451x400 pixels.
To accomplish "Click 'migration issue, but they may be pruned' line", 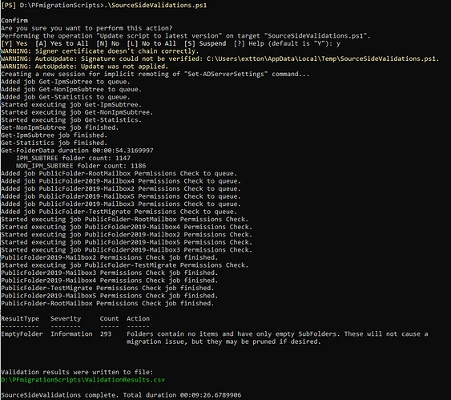I will click(223, 341).
